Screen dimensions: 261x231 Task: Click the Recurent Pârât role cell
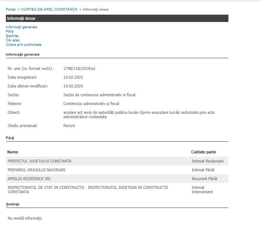point(205,179)
